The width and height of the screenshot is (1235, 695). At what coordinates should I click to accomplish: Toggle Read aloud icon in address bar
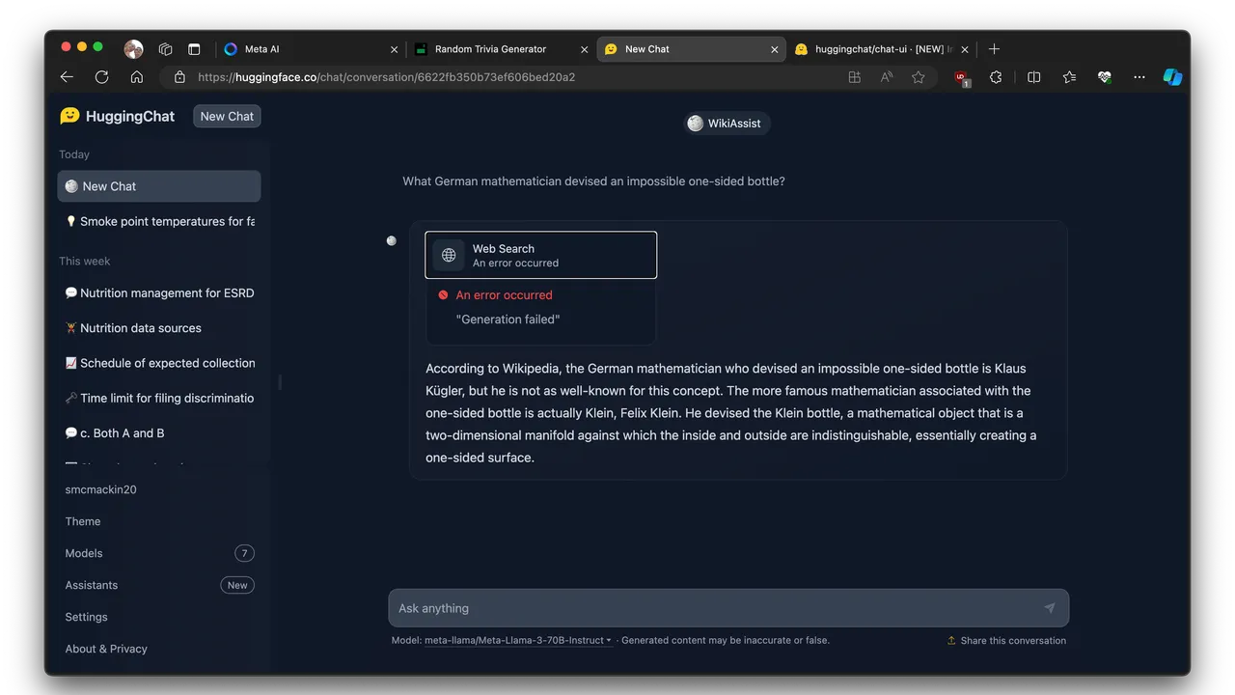coord(887,77)
